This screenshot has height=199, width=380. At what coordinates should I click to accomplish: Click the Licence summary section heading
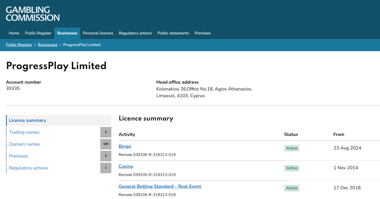click(146, 119)
